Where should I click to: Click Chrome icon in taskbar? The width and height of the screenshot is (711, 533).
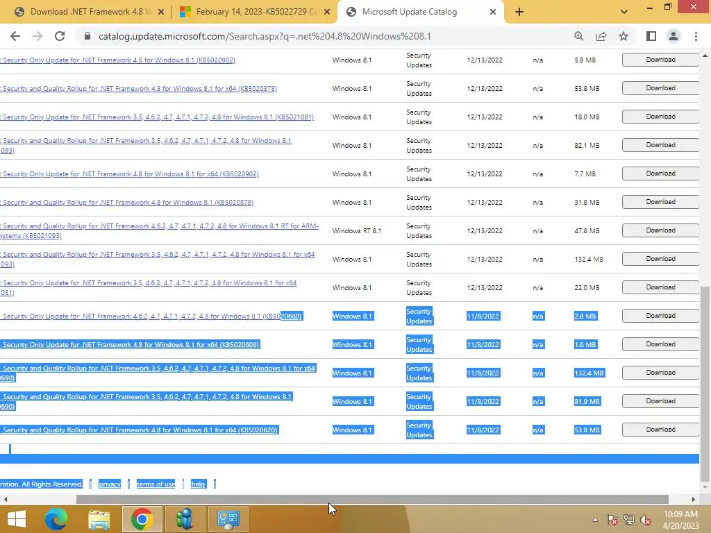tap(142, 518)
